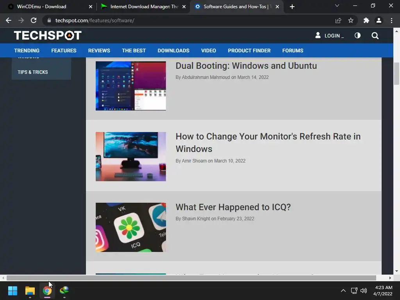Screen dimensions: 400x300
Task: Click the horizontal scrollbar right arrow
Action: click(390, 278)
